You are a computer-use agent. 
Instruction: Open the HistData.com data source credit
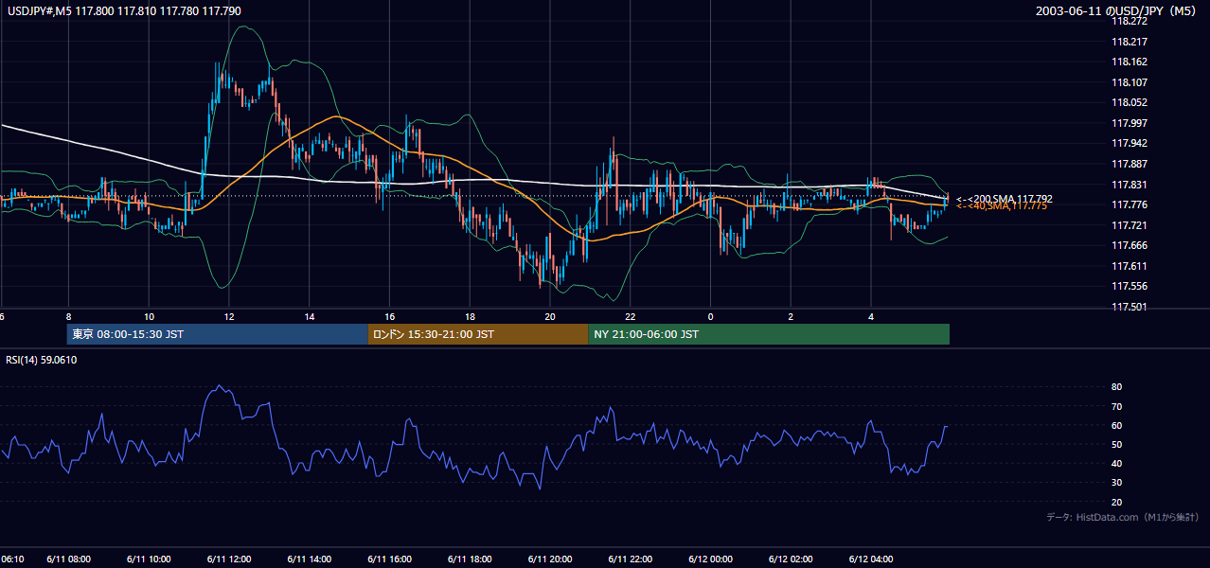click(x=1123, y=517)
